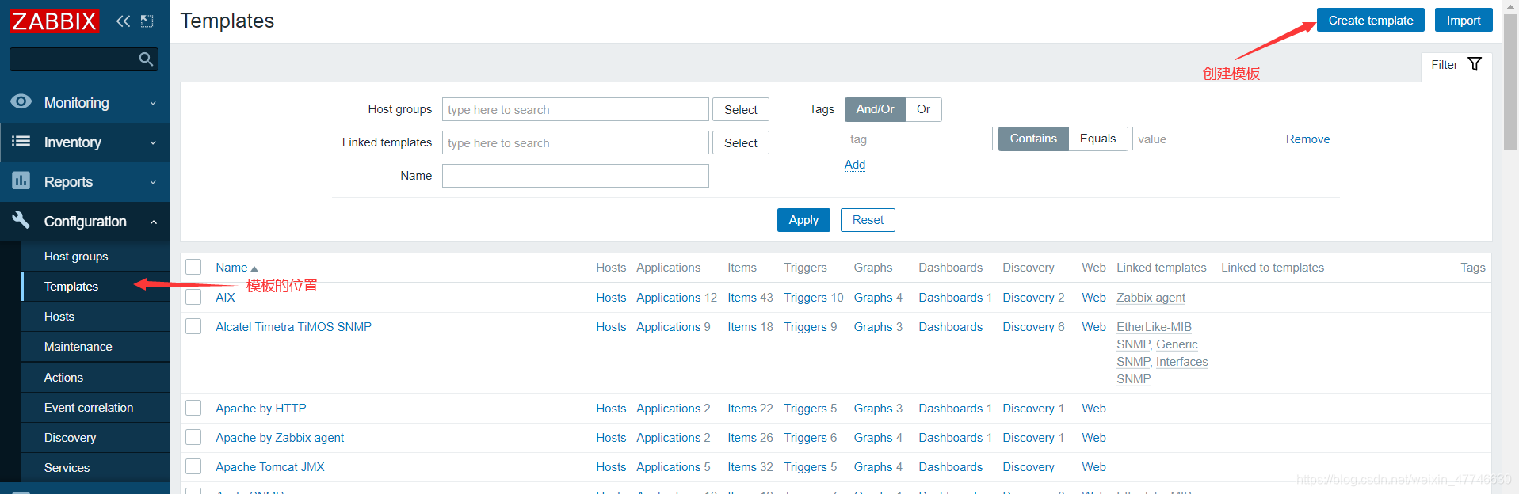Viewport: 1519px width, 494px height.
Task: Click the Create template button
Action: tap(1371, 20)
